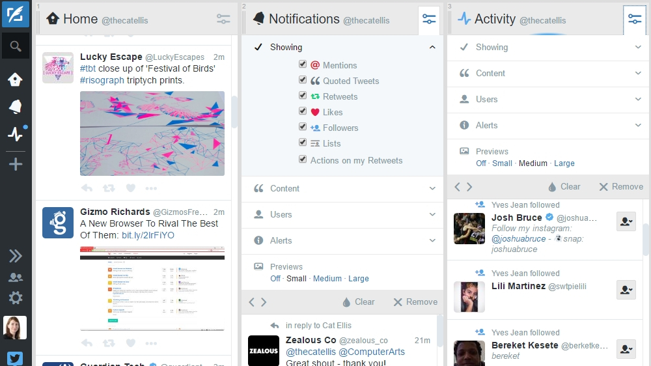Image resolution: width=651 pixels, height=366 pixels.
Task: Open the accounts icon in the sidebar
Action: pos(16,277)
